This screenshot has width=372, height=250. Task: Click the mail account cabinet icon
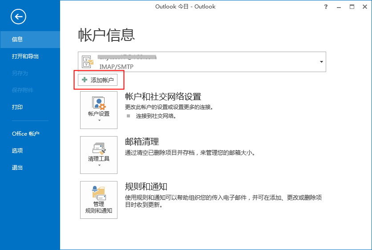click(x=88, y=62)
